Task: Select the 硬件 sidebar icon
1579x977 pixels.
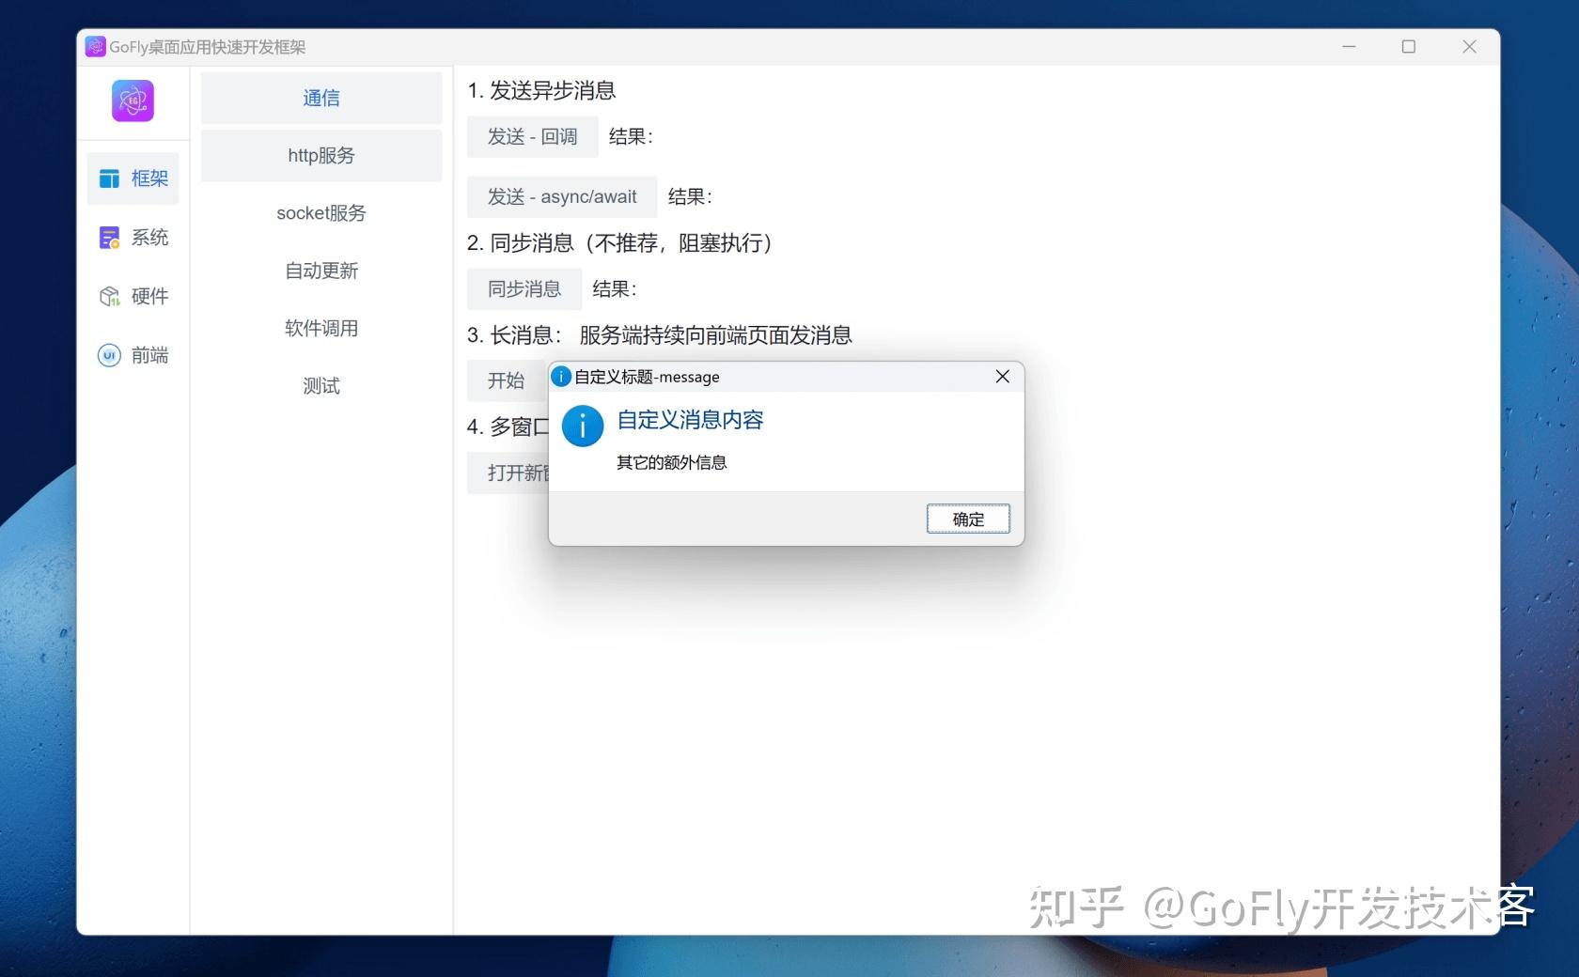Action: click(133, 296)
